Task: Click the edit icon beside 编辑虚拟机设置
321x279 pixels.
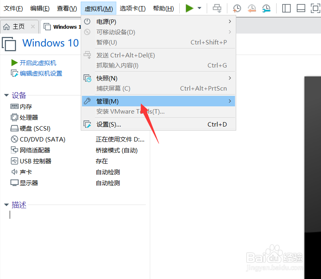Action: [x=14, y=73]
